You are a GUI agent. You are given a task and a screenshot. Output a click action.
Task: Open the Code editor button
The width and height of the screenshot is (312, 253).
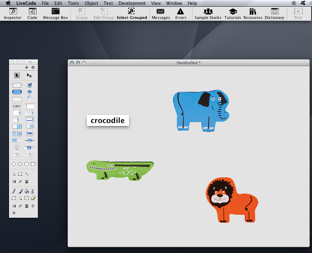click(x=32, y=14)
